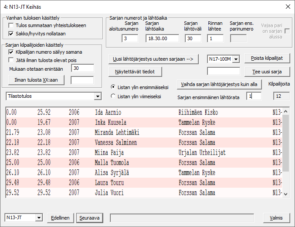Toggle 'Kilpailijan numero säilyy samana' checkbox

11,52
